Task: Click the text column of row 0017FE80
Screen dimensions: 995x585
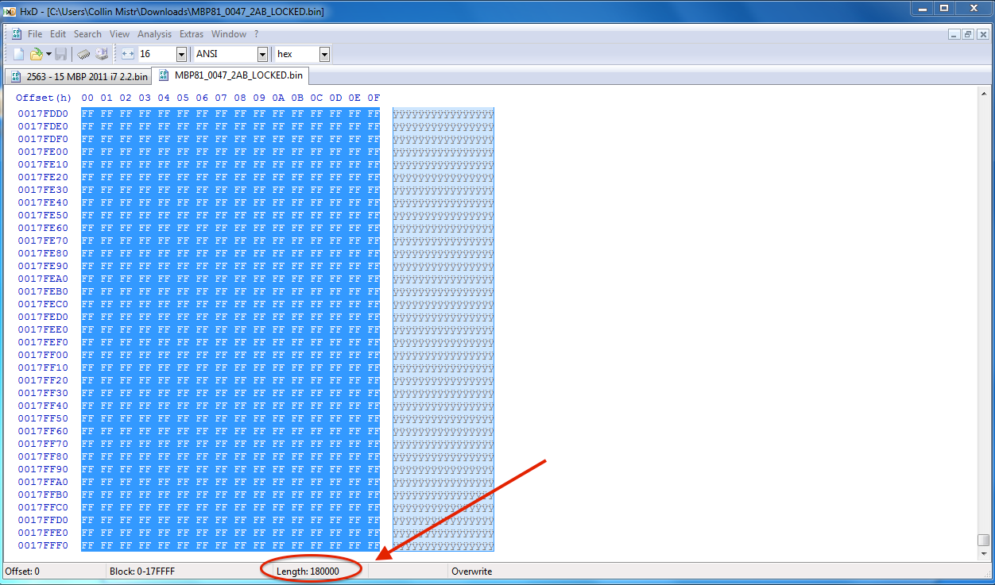Action: tap(443, 253)
